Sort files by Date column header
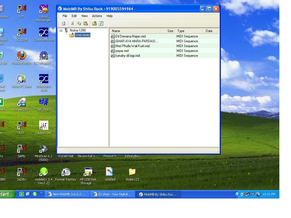Image resolution: width=291 pixels, height=218 pixels. tap(211, 31)
